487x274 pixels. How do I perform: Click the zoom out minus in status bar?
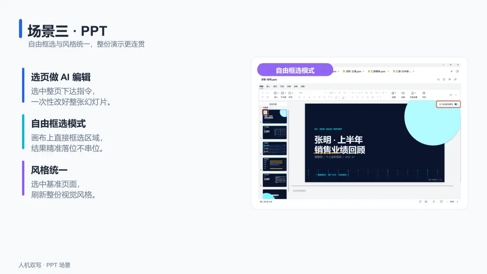click(x=447, y=202)
